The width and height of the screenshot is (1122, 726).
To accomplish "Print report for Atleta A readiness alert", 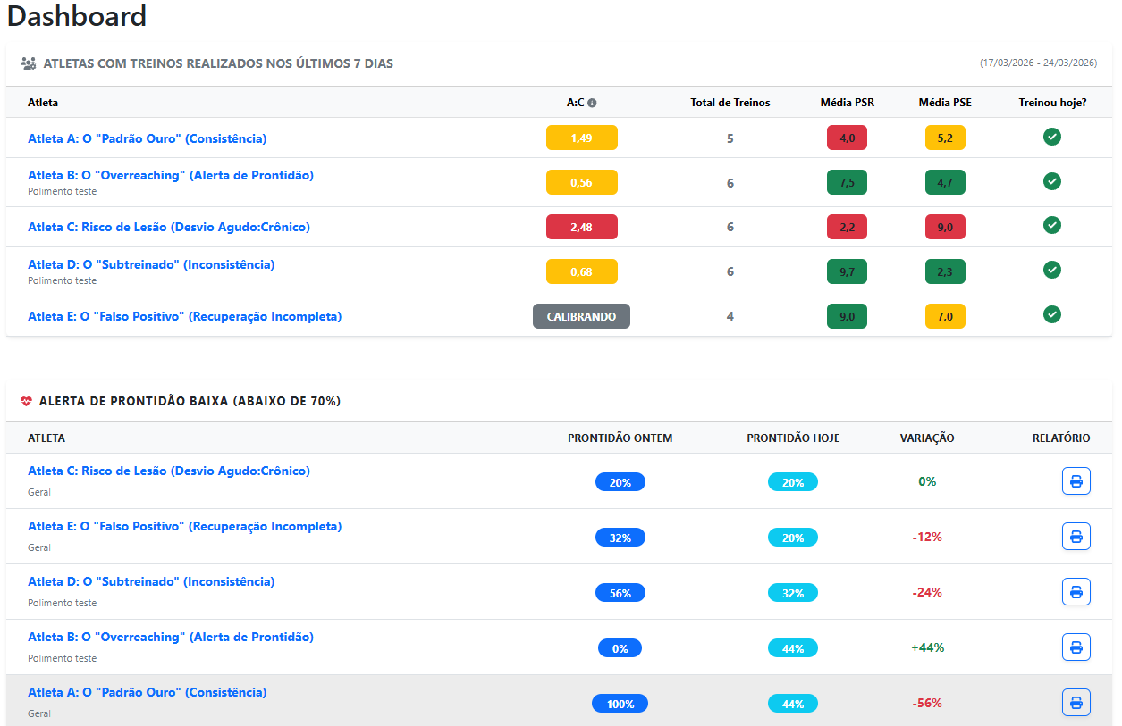I will [1076, 703].
